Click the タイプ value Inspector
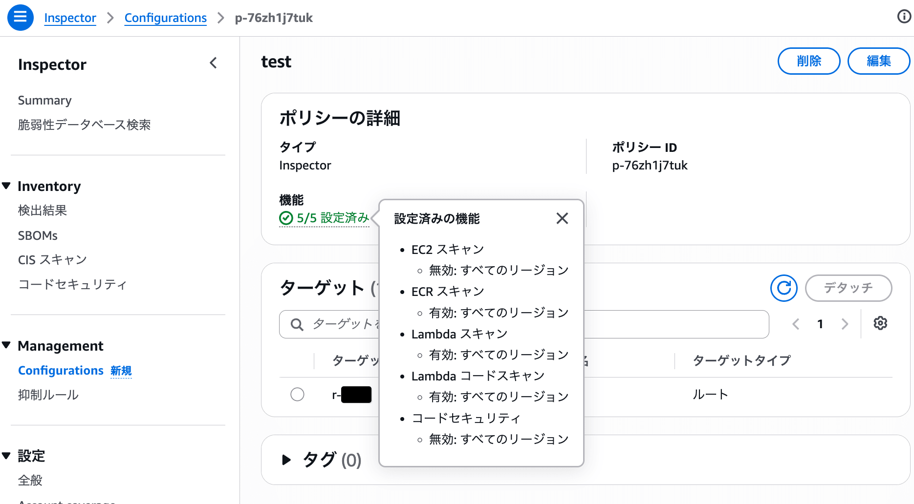 305,166
